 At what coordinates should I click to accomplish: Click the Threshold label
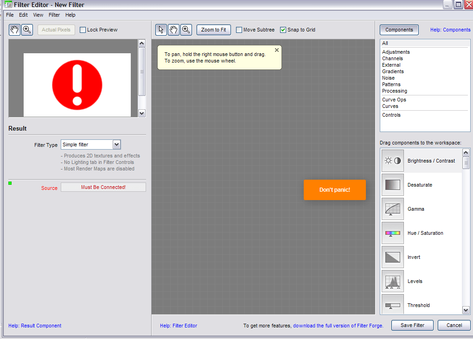coord(418,306)
